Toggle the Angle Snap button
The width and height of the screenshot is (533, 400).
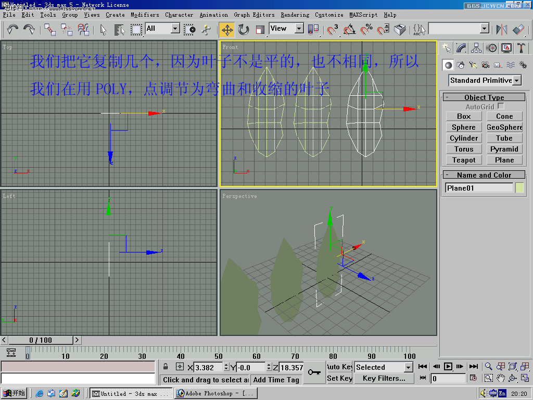pyautogui.click(x=349, y=30)
